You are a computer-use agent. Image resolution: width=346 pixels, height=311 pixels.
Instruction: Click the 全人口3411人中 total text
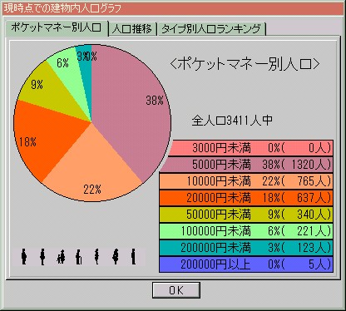coord(232,121)
